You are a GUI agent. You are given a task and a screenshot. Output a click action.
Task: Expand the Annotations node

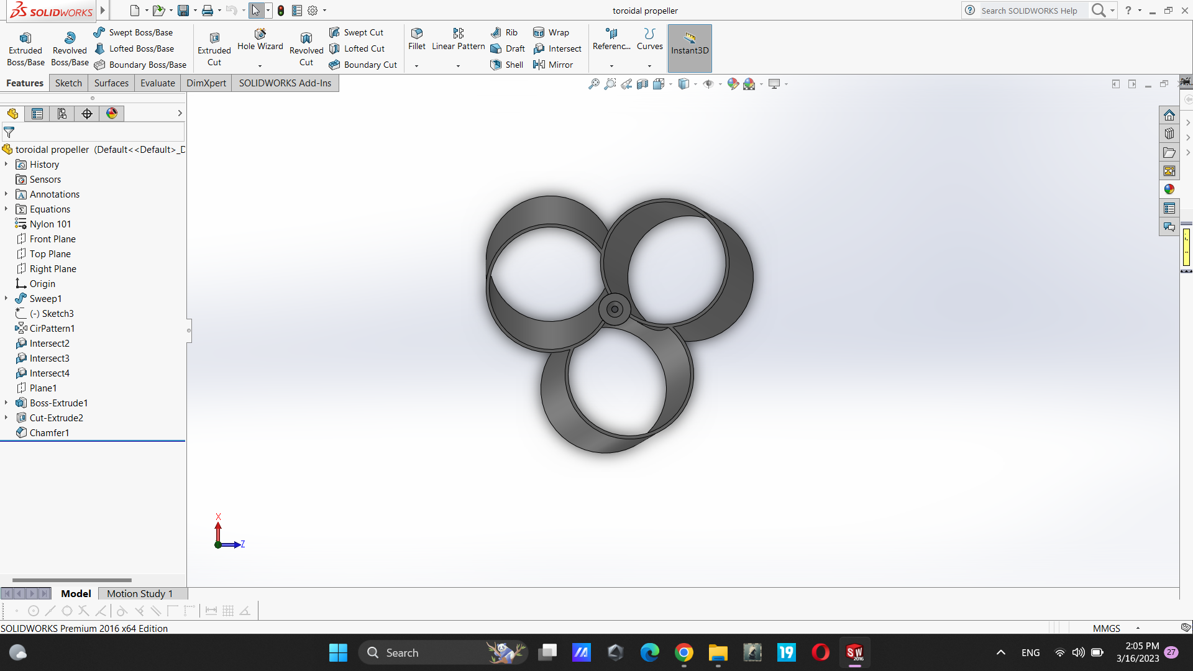pyautogui.click(x=6, y=194)
